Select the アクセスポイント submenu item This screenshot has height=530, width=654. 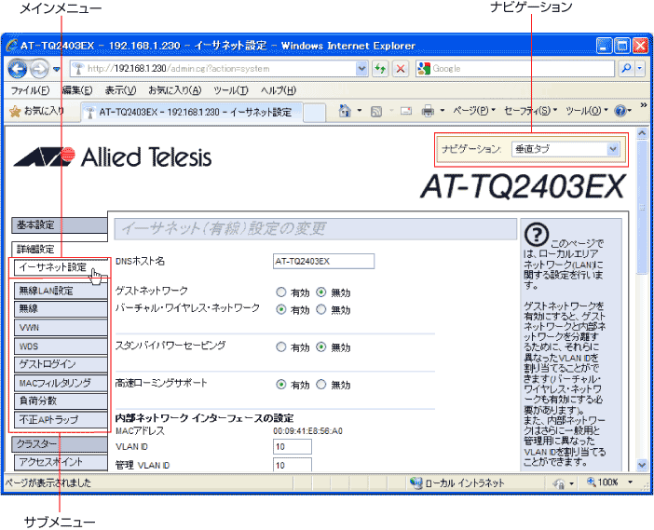click(61, 462)
